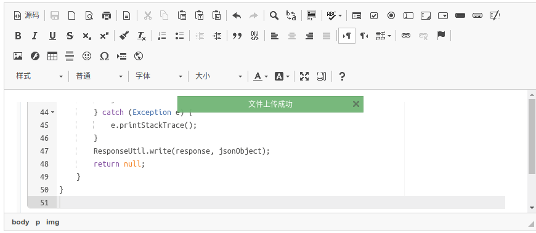Image resolution: width=536 pixels, height=233 pixels.
Task: Close the 文件上传成功 notification
Action: click(x=356, y=104)
